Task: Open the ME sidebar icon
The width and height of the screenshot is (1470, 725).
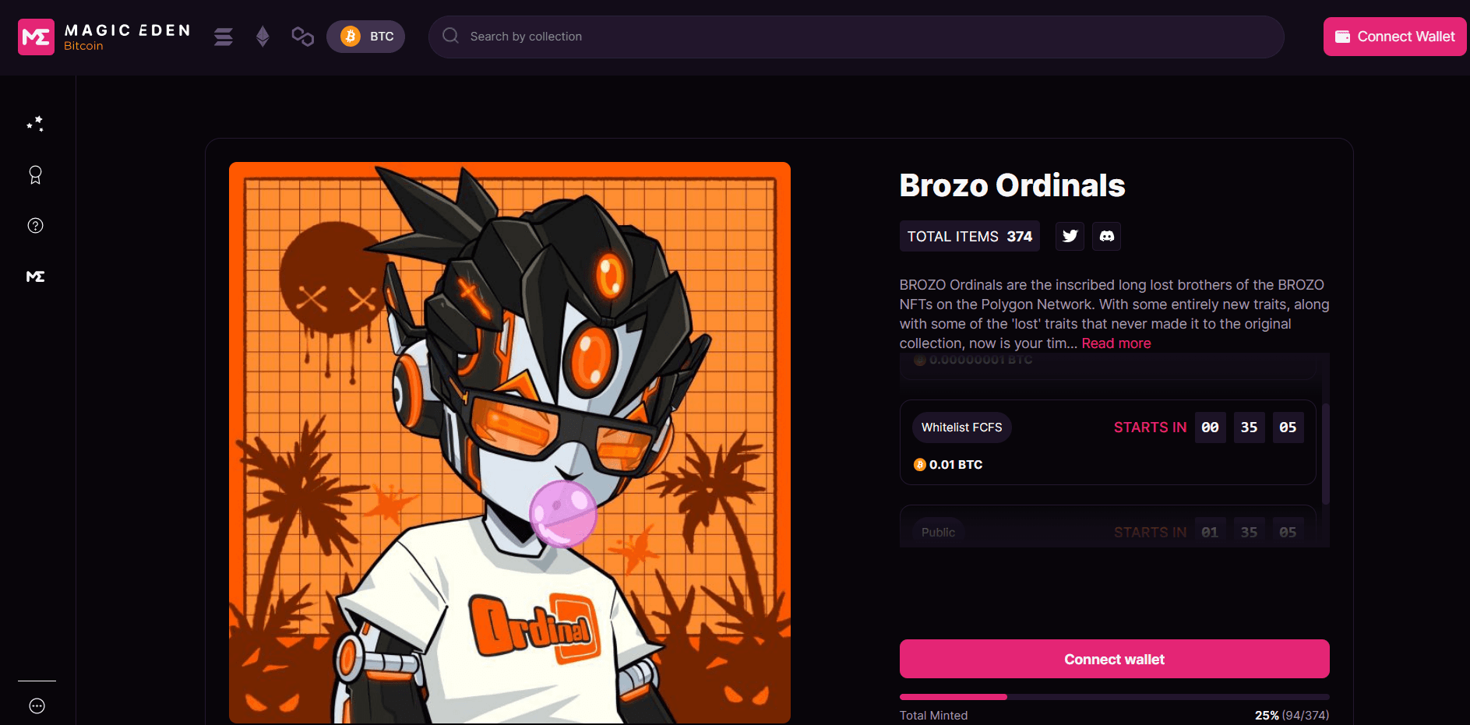Action: pos(36,276)
